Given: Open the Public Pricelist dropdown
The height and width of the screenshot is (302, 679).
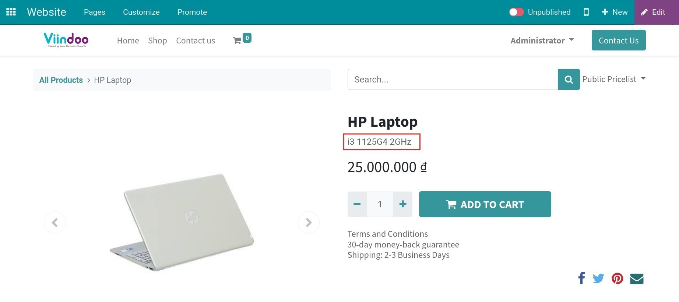Looking at the screenshot, I should click(614, 79).
